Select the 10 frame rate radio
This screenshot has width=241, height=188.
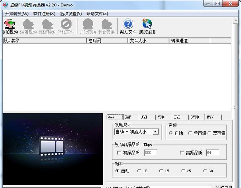(139, 171)
